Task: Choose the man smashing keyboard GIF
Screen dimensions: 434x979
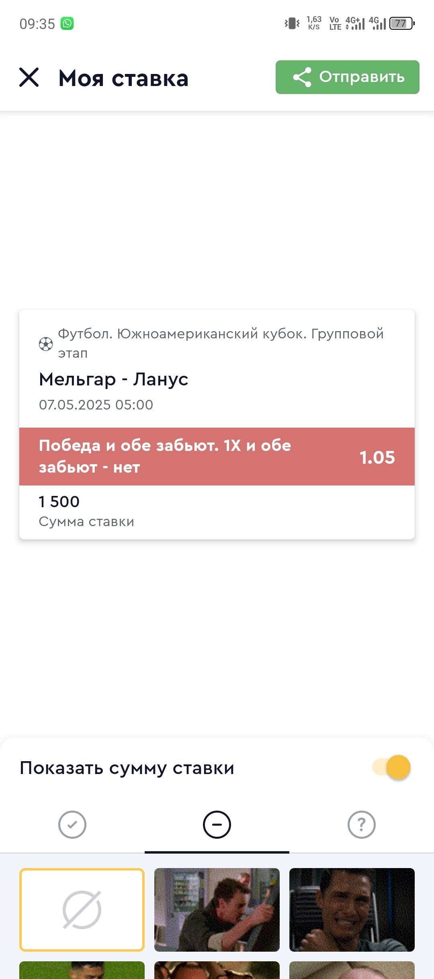Action: pyautogui.click(x=217, y=910)
